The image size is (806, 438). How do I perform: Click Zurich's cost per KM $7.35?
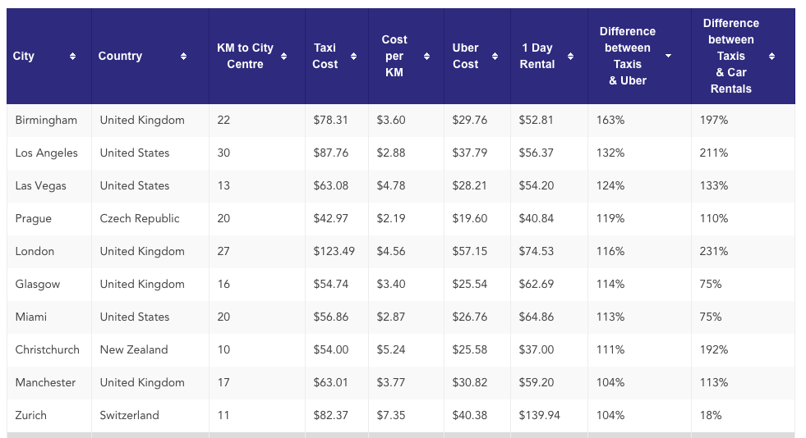[390, 415]
